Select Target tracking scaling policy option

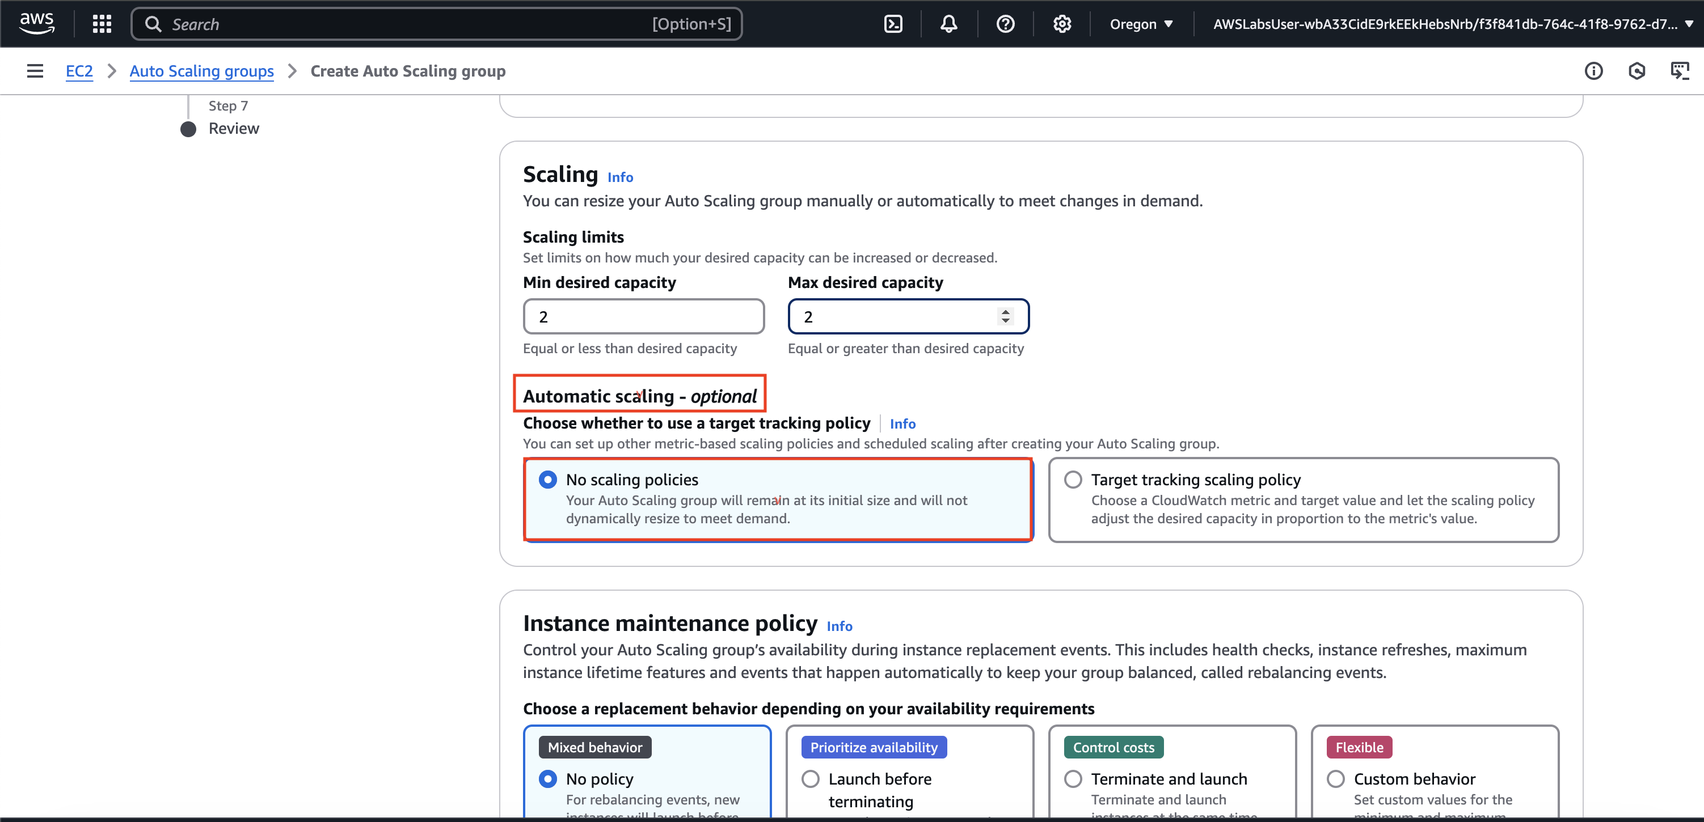click(x=1073, y=480)
